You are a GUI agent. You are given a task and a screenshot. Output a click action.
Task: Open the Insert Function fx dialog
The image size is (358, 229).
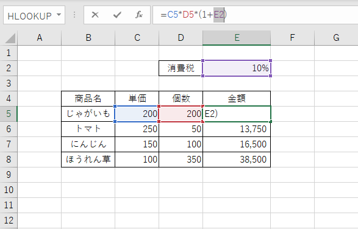coord(139,15)
